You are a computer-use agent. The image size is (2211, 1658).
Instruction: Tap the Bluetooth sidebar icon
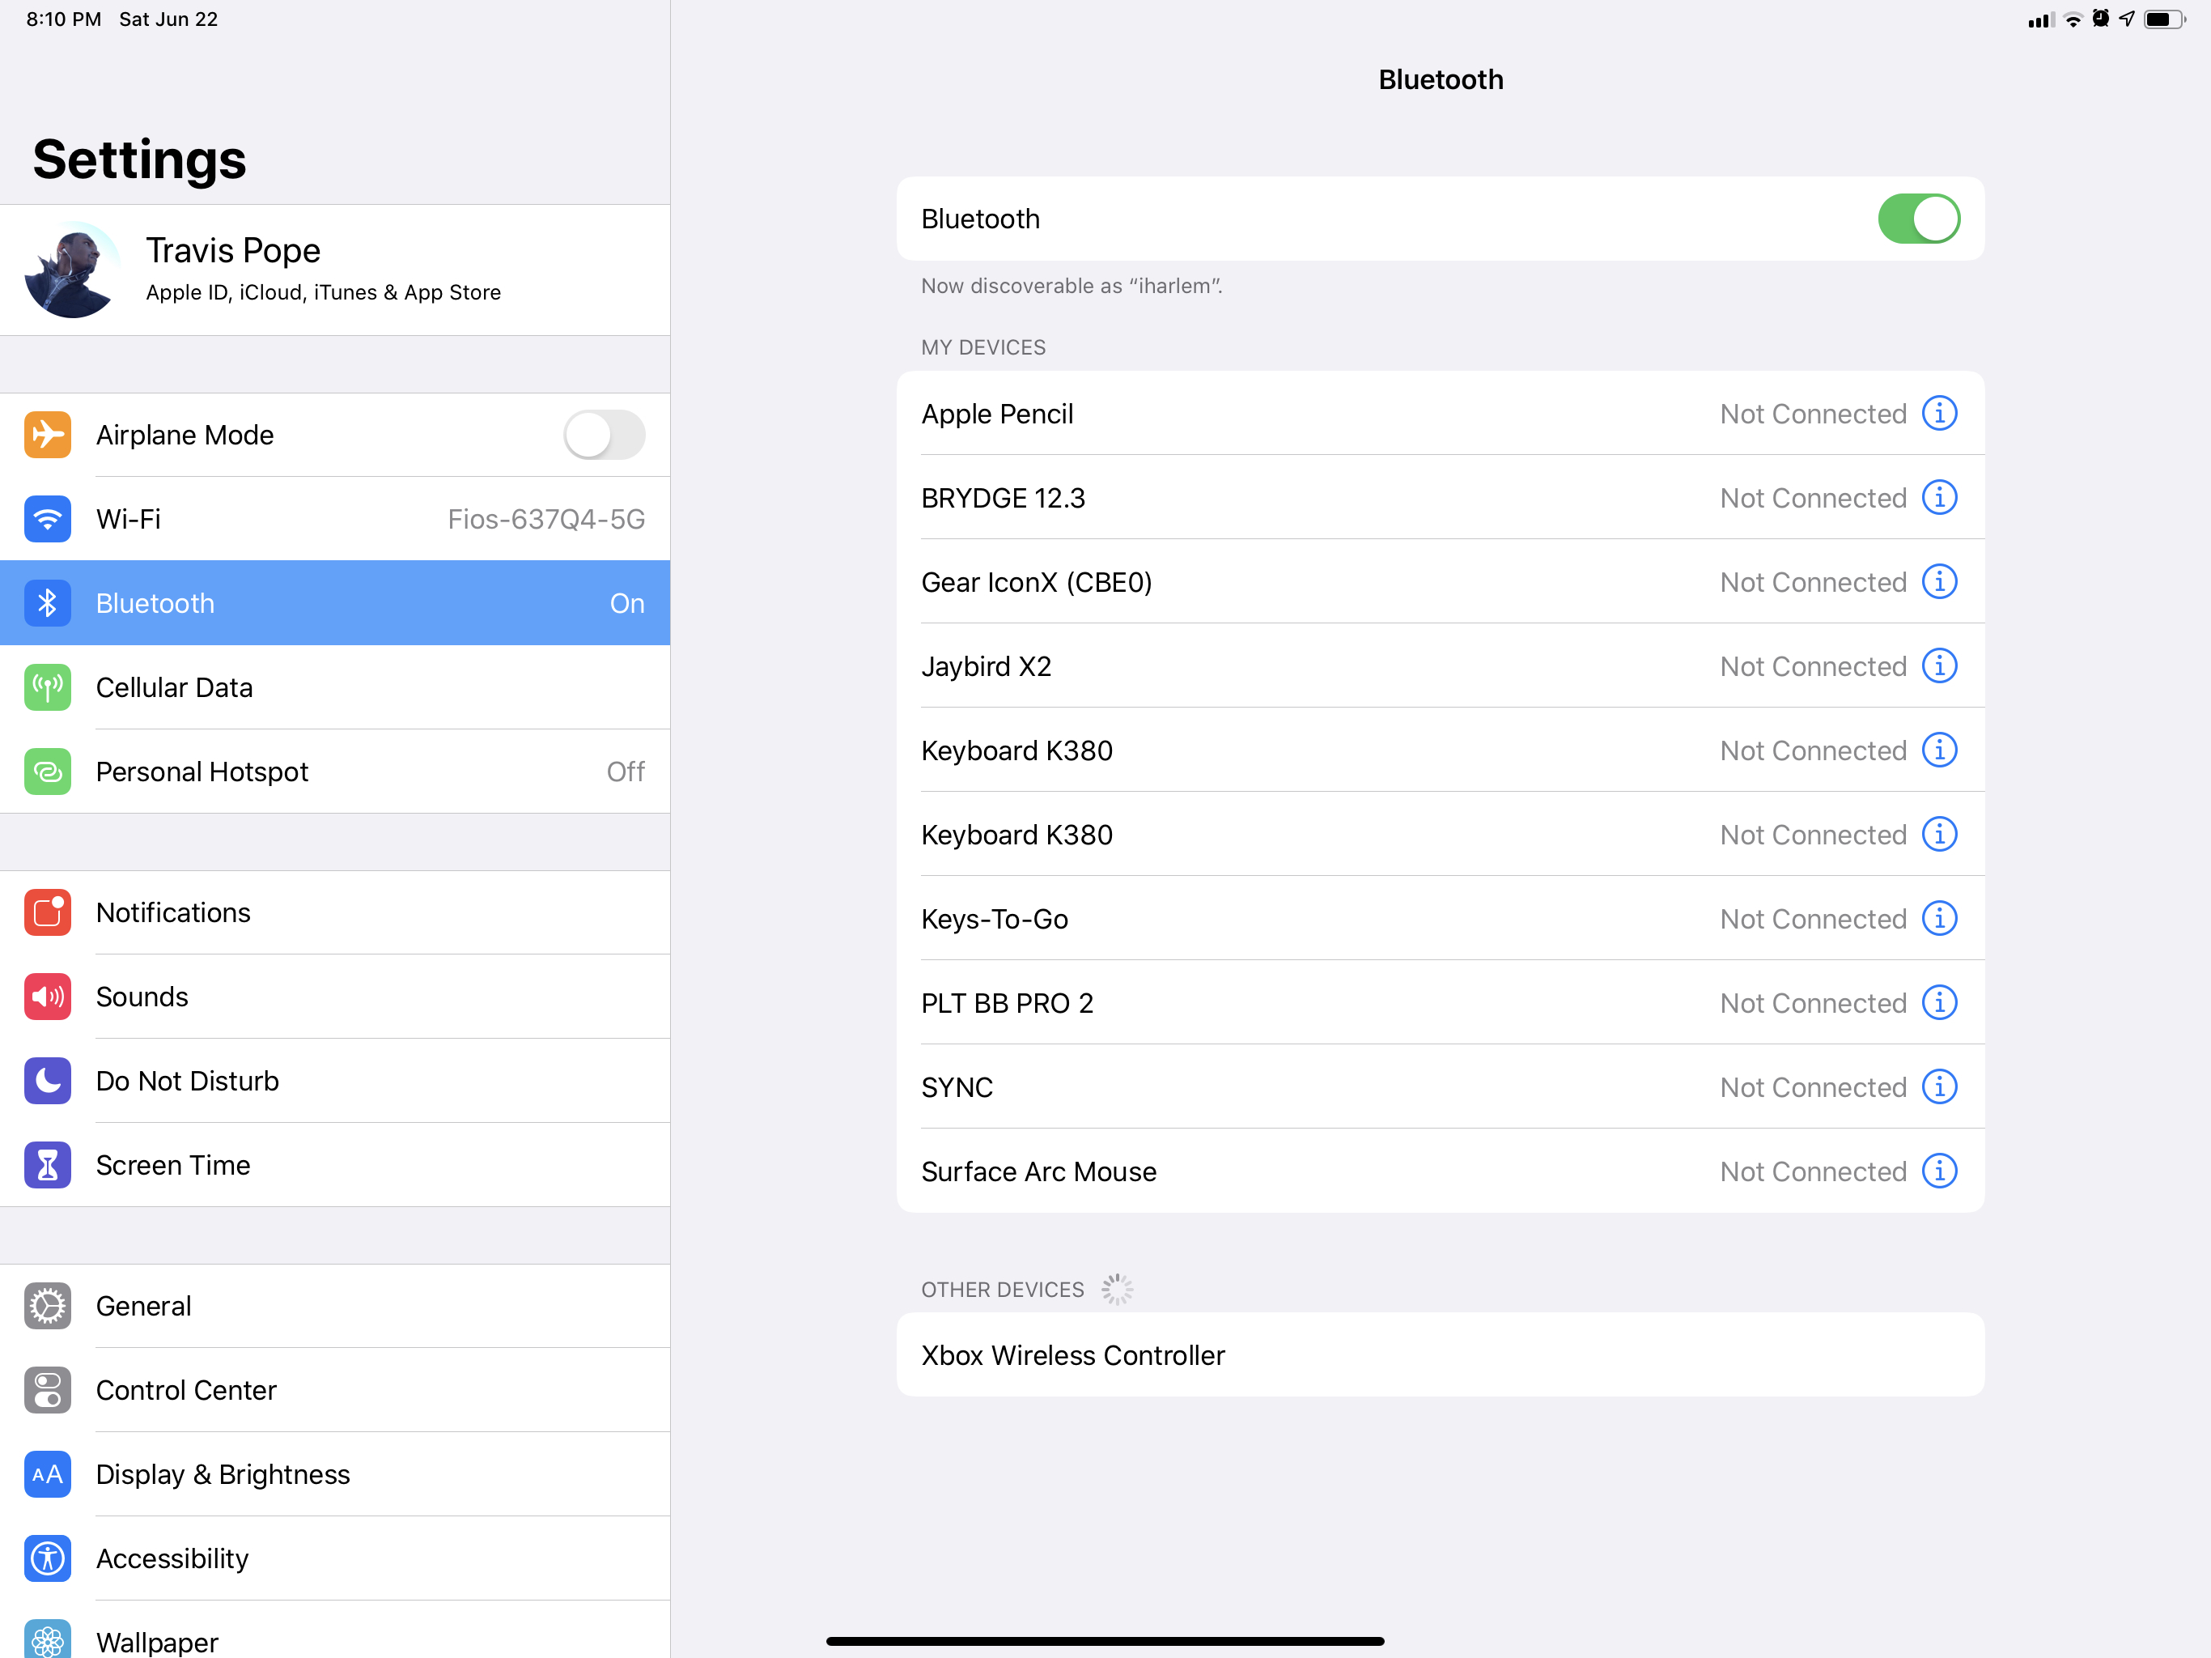point(47,603)
